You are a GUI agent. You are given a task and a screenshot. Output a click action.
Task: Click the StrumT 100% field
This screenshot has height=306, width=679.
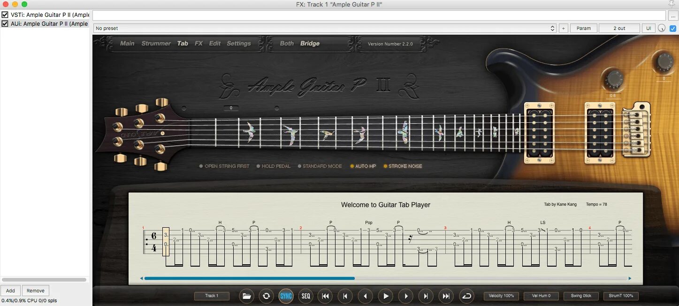621,296
